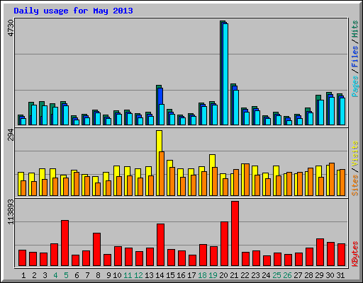
Task: Click day label 15 on the x-axis
Action: pos(170,275)
